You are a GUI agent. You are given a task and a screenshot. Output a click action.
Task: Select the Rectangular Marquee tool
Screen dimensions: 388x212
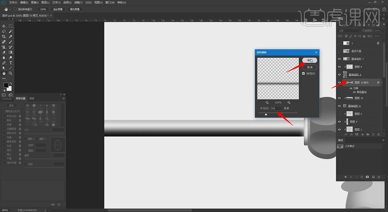click(11, 26)
